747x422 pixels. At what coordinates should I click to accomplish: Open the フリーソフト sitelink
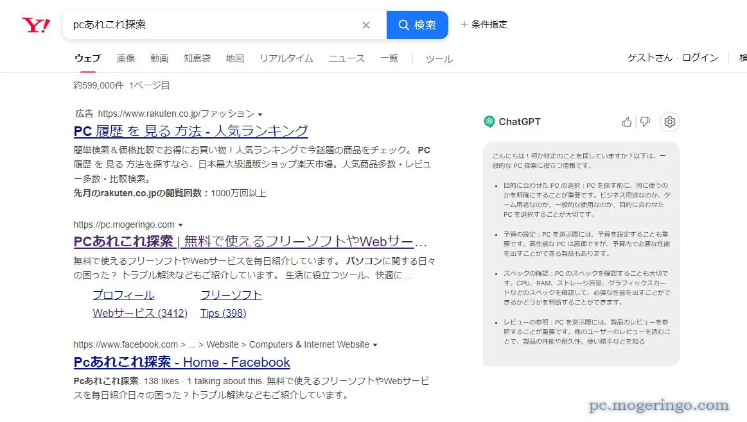pyautogui.click(x=231, y=295)
